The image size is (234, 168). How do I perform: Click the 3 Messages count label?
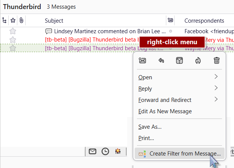[61, 7]
